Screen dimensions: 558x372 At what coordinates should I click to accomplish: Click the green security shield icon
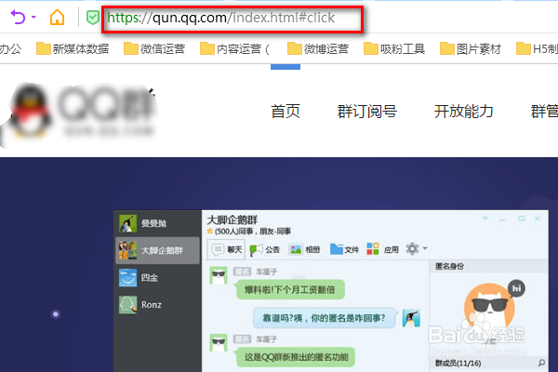[92, 18]
